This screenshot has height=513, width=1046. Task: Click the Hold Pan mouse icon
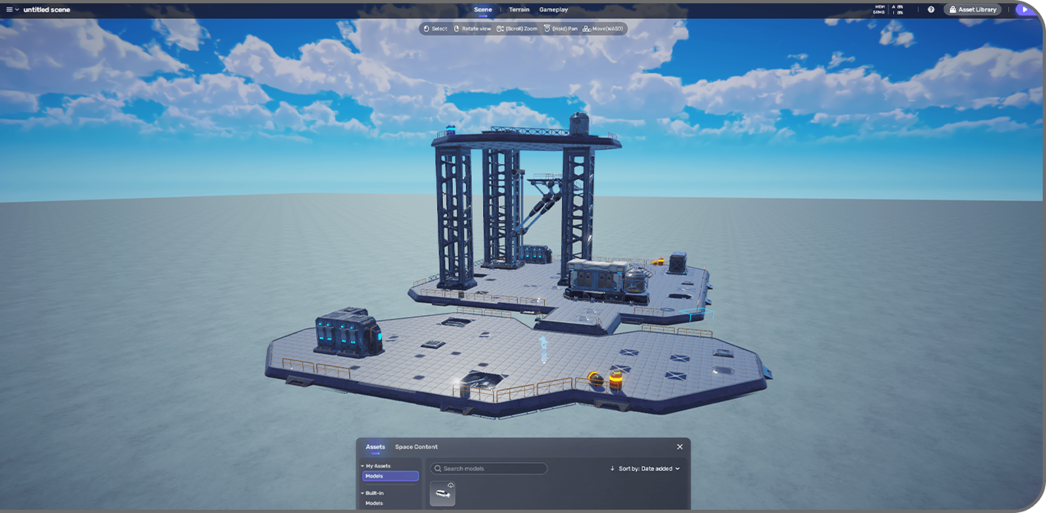coord(547,29)
